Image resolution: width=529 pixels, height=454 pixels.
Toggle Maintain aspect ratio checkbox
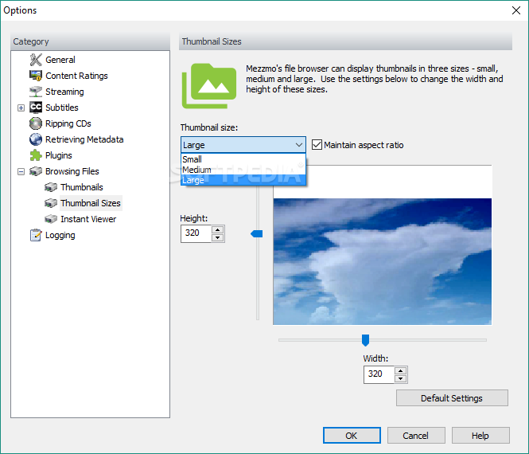(317, 145)
